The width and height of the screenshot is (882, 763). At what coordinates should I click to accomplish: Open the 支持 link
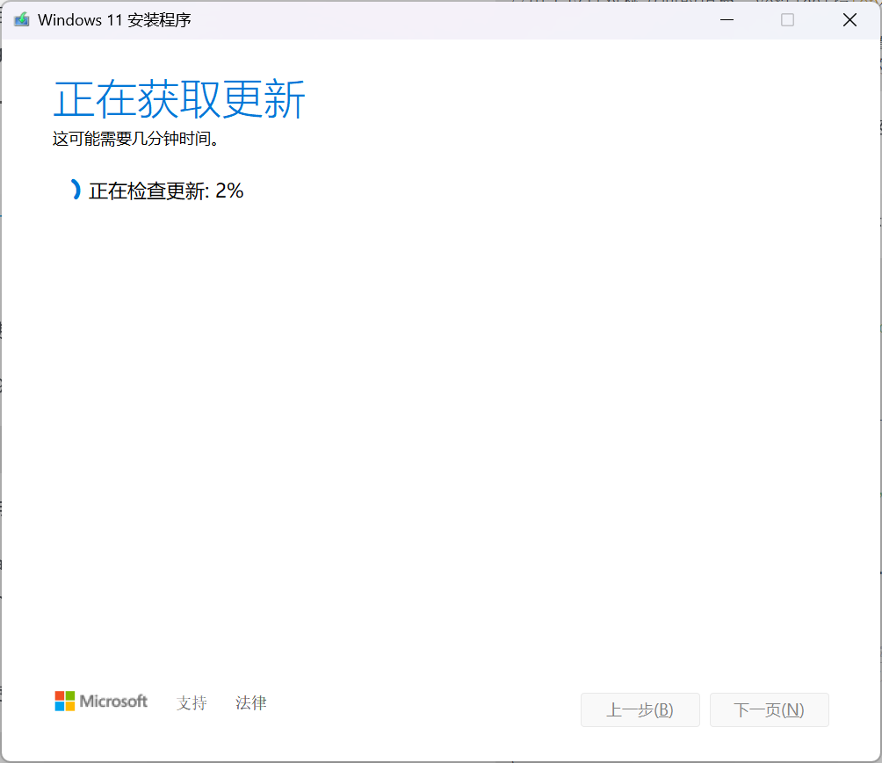192,702
